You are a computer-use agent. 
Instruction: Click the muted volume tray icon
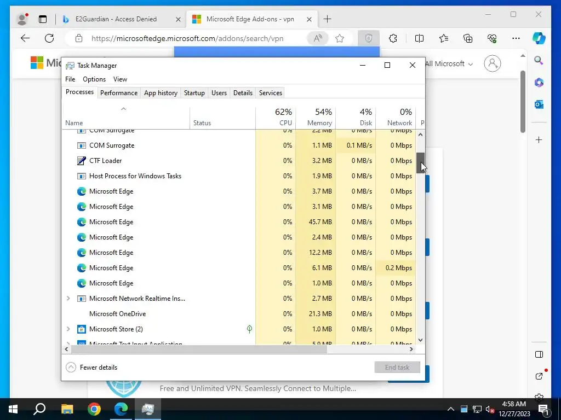tap(490, 409)
